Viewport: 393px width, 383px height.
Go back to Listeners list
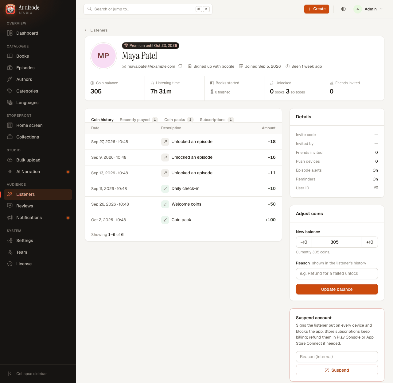96,30
